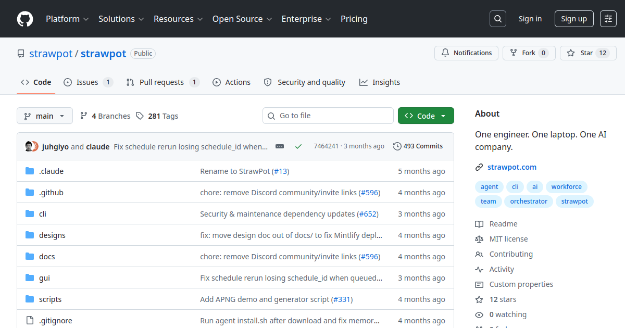Switch to the Issues tab
625x328 pixels.
tap(88, 82)
